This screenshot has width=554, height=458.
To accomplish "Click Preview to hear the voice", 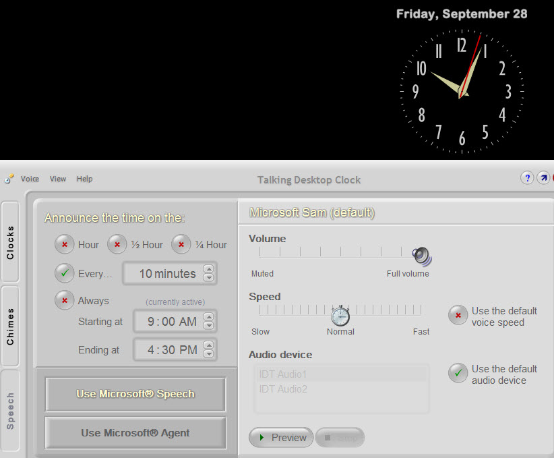I will click(281, 438).
